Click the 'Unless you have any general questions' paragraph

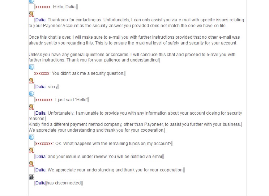click(132, 57)
